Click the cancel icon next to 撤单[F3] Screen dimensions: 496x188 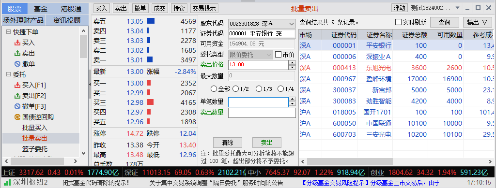pyautogui.click(x=17, y=106)
